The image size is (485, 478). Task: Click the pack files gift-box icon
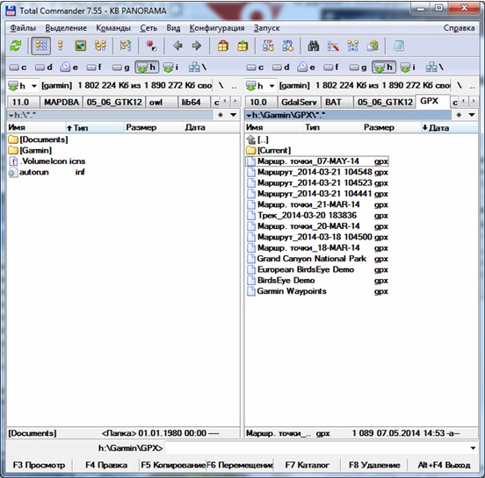coord(222,46)
